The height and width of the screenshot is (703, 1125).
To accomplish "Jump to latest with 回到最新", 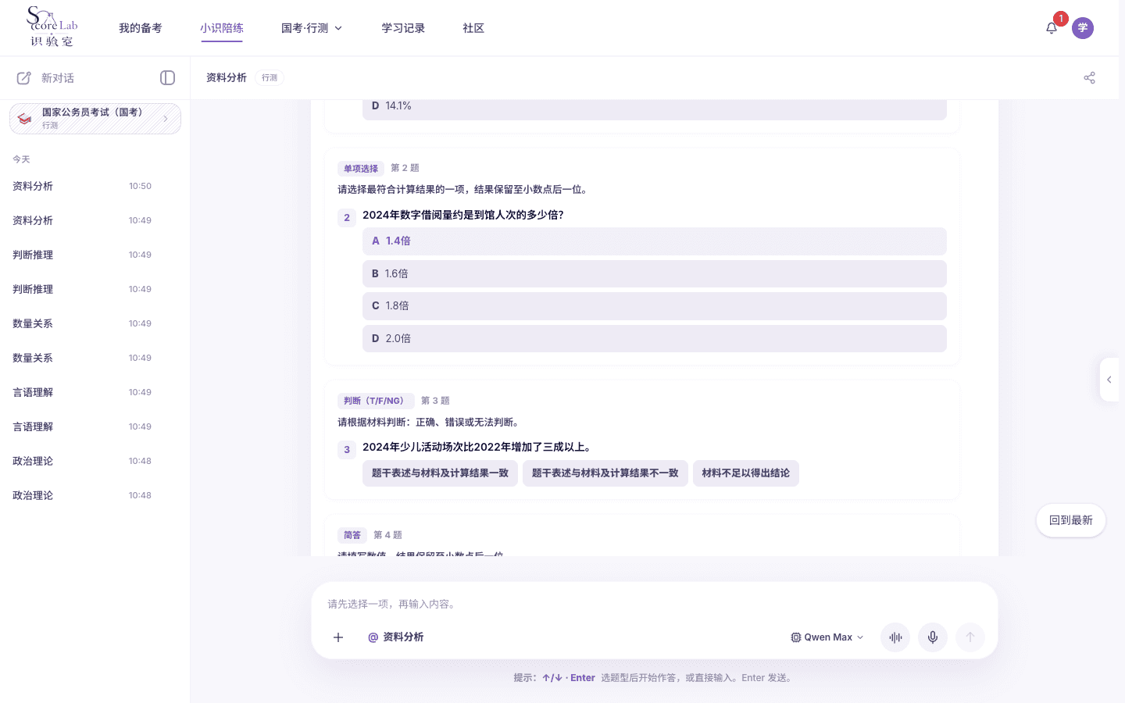I will (1071, 520).
